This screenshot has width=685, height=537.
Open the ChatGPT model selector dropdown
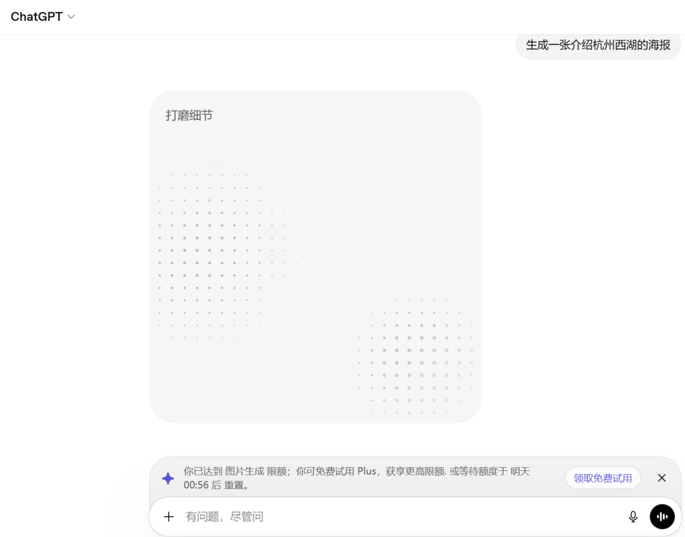pyautogui.click(x=42, y=17)
